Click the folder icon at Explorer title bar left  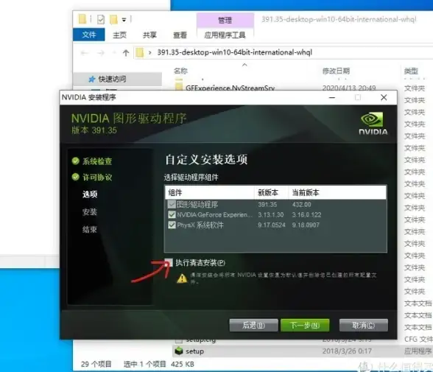[82, 19]
